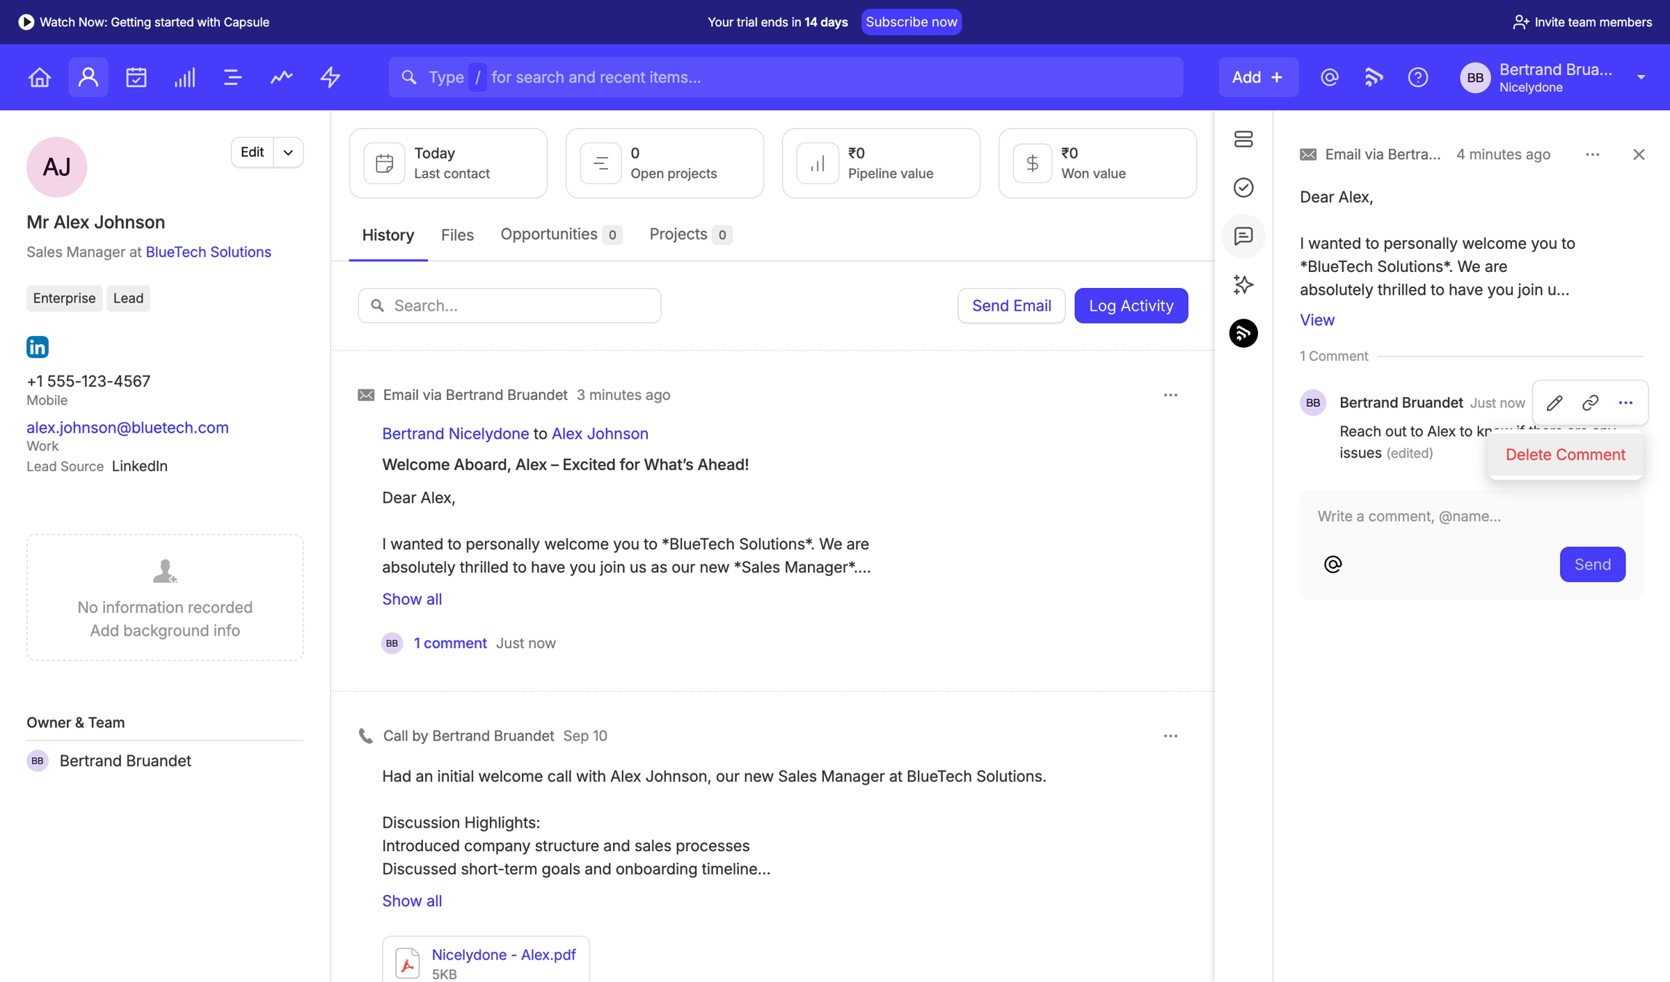Switch to the History tab
Image resolution: width=1670 pixels, height=982 pixels.
click(388, 235)
